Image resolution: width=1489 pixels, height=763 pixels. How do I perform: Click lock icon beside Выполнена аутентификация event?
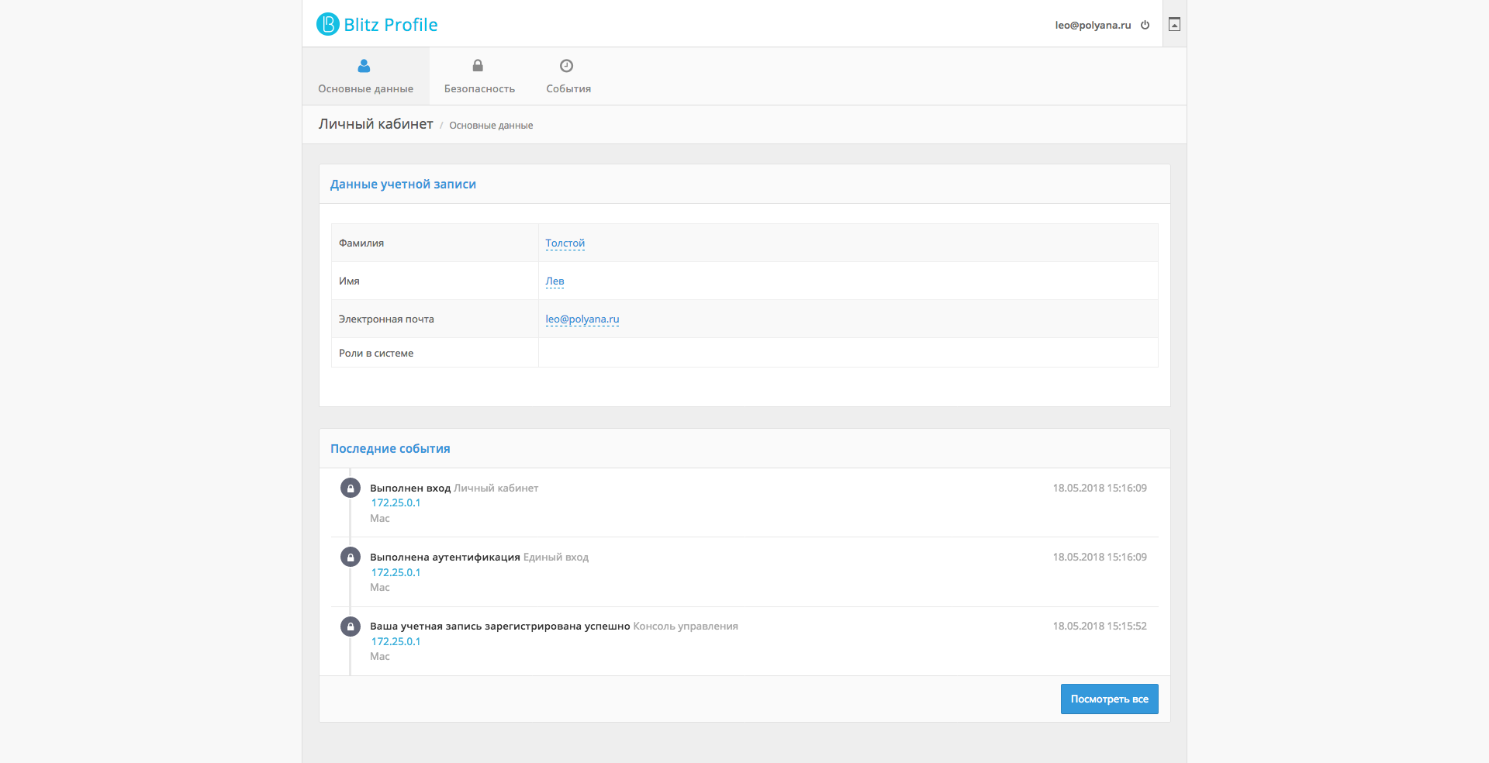tap(351, 558)
